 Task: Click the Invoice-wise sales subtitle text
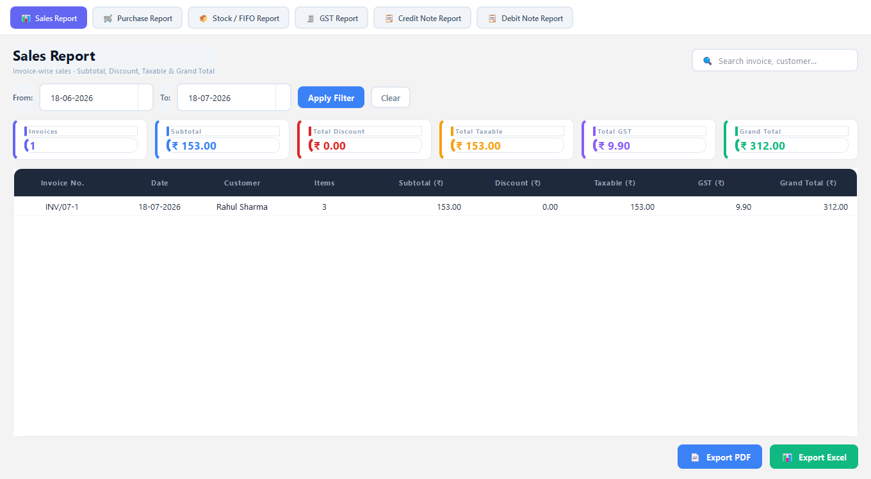tap(113, 71)
